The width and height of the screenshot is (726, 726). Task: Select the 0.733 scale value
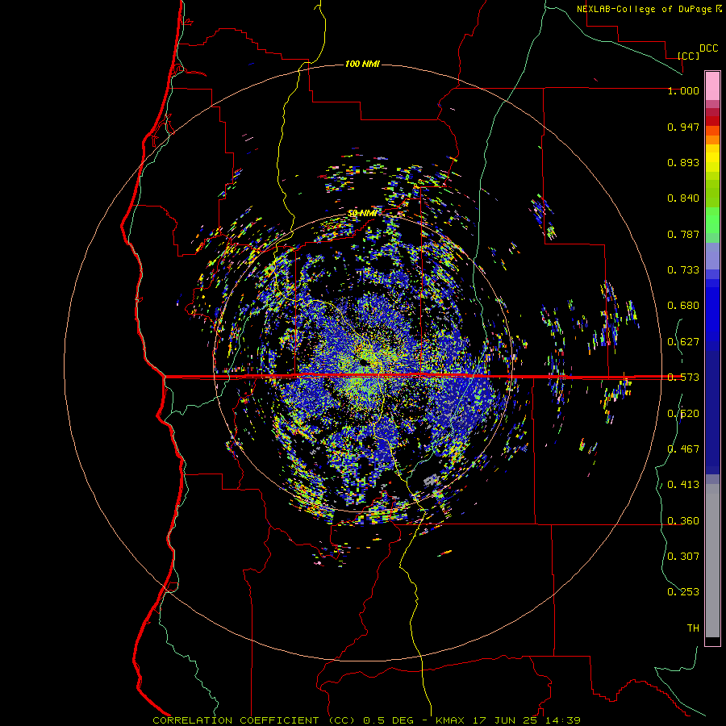click(683, 270)
